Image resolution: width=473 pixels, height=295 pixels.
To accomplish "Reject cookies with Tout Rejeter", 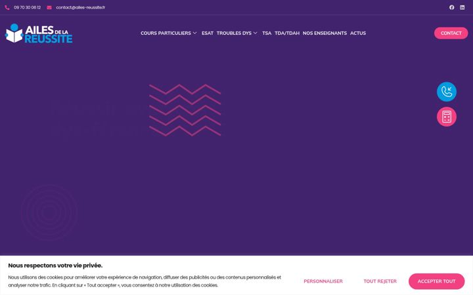I will coord(380,281).
